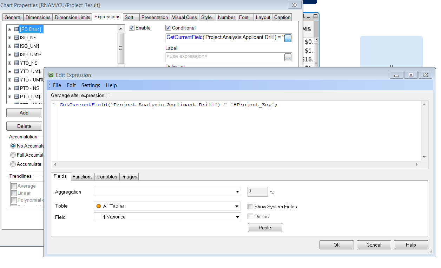Screen dimensions: 441x268
Task: Expand the ISO_UM$ expression node
Action: click(x=10, y=46)
